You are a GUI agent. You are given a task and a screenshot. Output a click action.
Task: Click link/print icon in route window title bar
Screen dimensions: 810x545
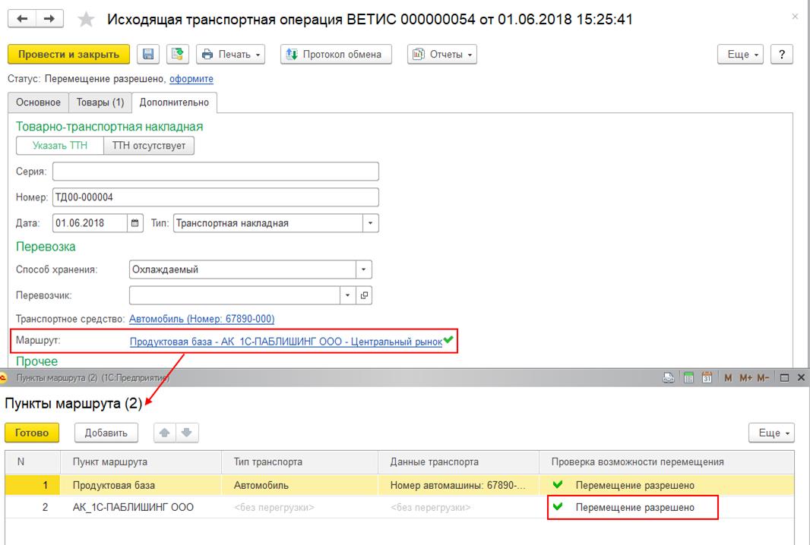669,378
